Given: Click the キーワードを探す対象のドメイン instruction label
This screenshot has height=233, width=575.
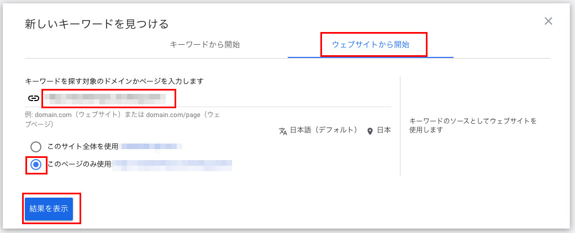Looking at the screenshot, I should [114, 81].
